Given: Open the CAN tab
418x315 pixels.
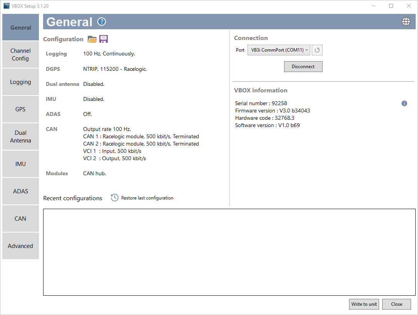Looking at the screenshot, I should point(20,218).
